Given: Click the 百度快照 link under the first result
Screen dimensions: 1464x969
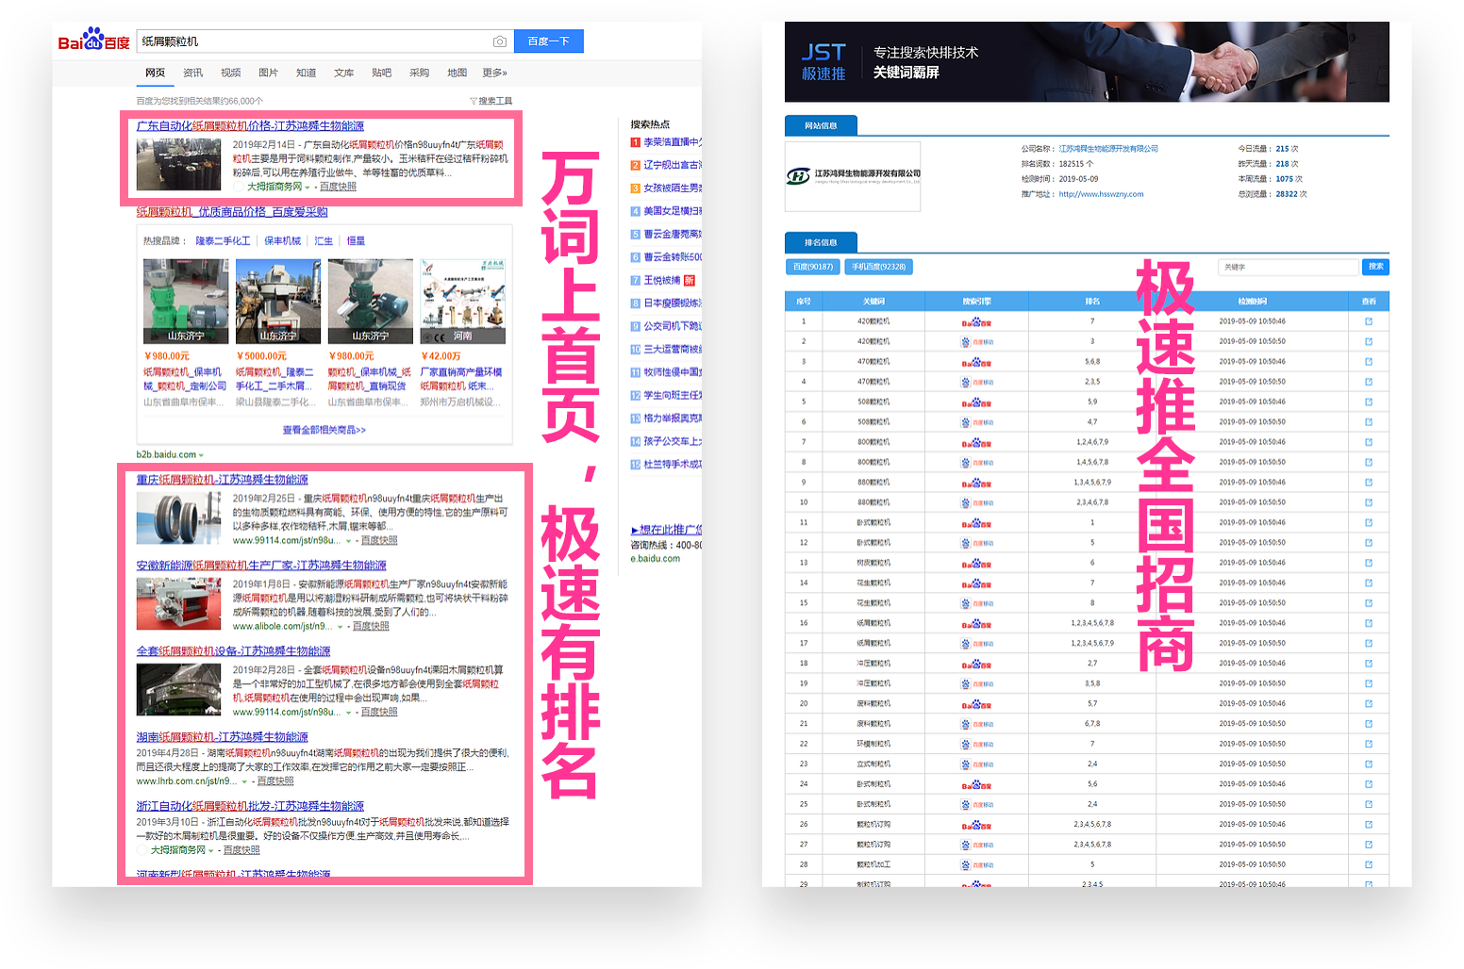Looking at the screenshot, I should 338,187.
